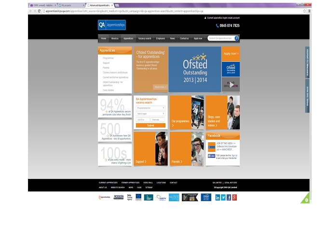Open the Chrome menu icon
Image resolution: width=328 pixels, height=232 pixels.
click(309, 11)
